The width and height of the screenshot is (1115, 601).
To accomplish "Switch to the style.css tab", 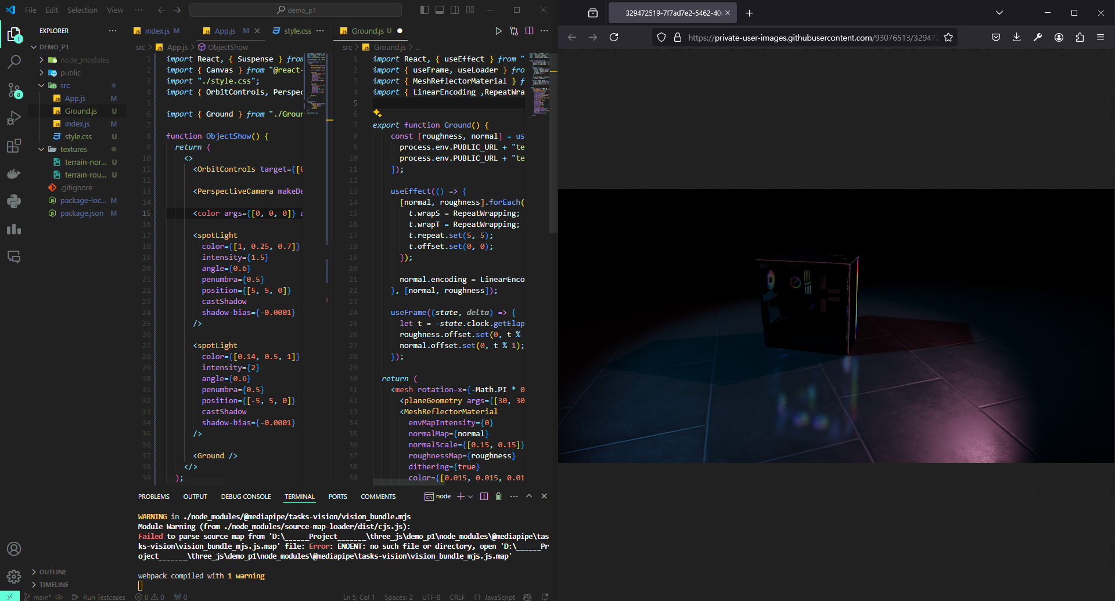I will 297,31.
